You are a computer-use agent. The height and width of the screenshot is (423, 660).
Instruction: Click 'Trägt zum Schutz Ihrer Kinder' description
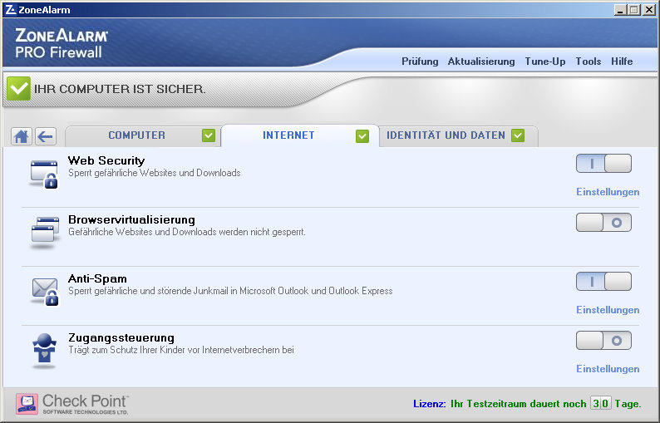(x=181, y=350)
